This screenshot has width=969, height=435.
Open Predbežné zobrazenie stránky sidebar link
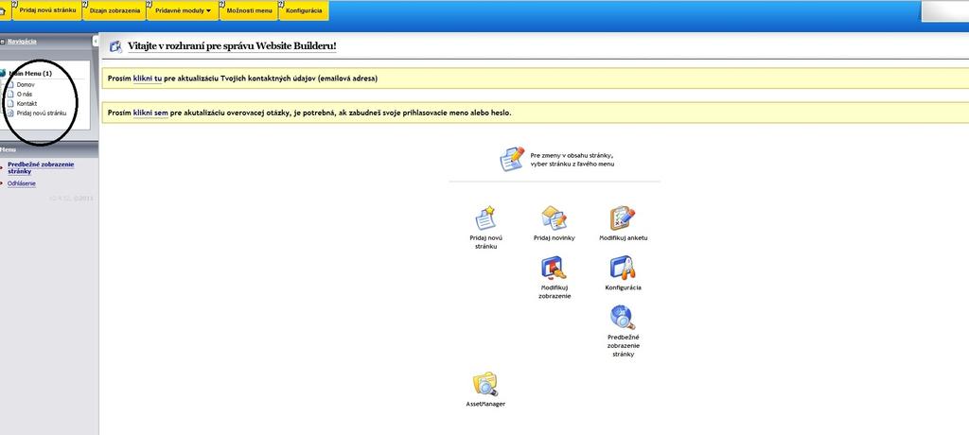[x=41, y=167]
